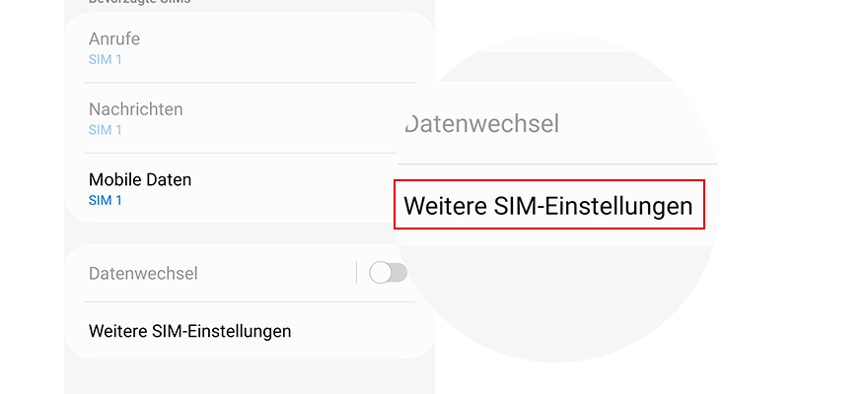Toggle the Datenwechsel switch

click(x=387, y=273)
